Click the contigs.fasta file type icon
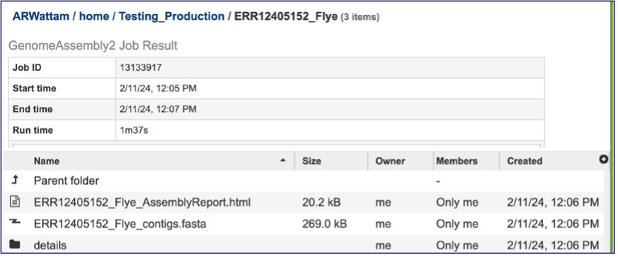Viewport: 618px width, 257px height. (x=15, y=222)
